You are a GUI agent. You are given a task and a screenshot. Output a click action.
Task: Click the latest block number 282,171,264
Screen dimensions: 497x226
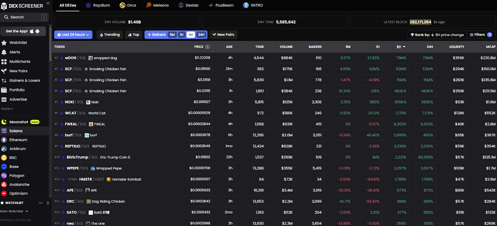click(420, 22)
